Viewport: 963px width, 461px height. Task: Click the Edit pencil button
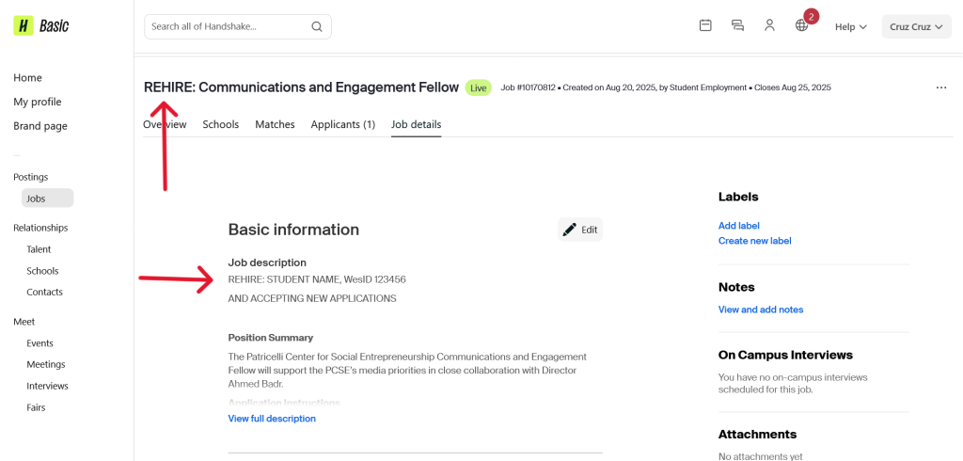pos(580,230)
